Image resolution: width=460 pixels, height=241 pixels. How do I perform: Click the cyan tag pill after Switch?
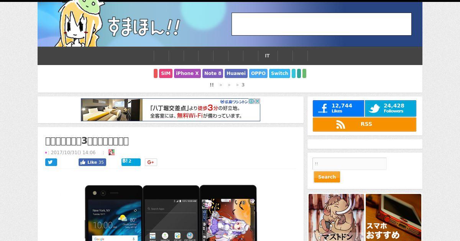pos(294,73)
